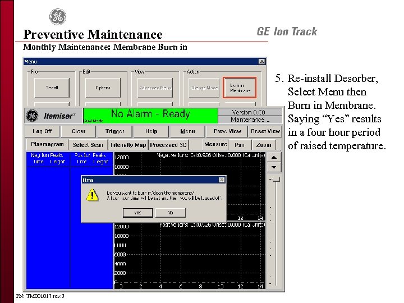Click the Recall button in Menu window
The height and width of the screenshot is (303, 404).
52,88
